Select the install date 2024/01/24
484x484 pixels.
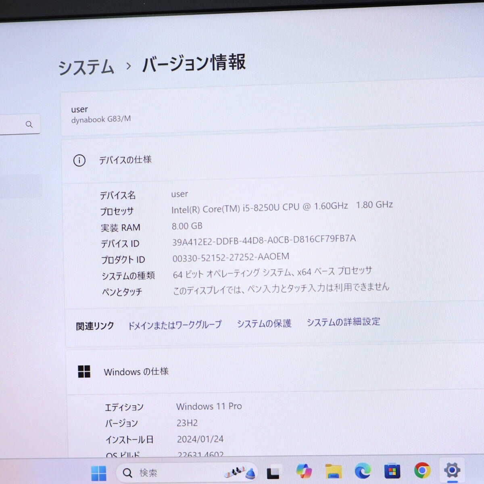[200, 439]
